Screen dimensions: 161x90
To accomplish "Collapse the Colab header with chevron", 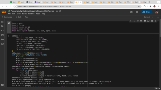I will point(158,17).
